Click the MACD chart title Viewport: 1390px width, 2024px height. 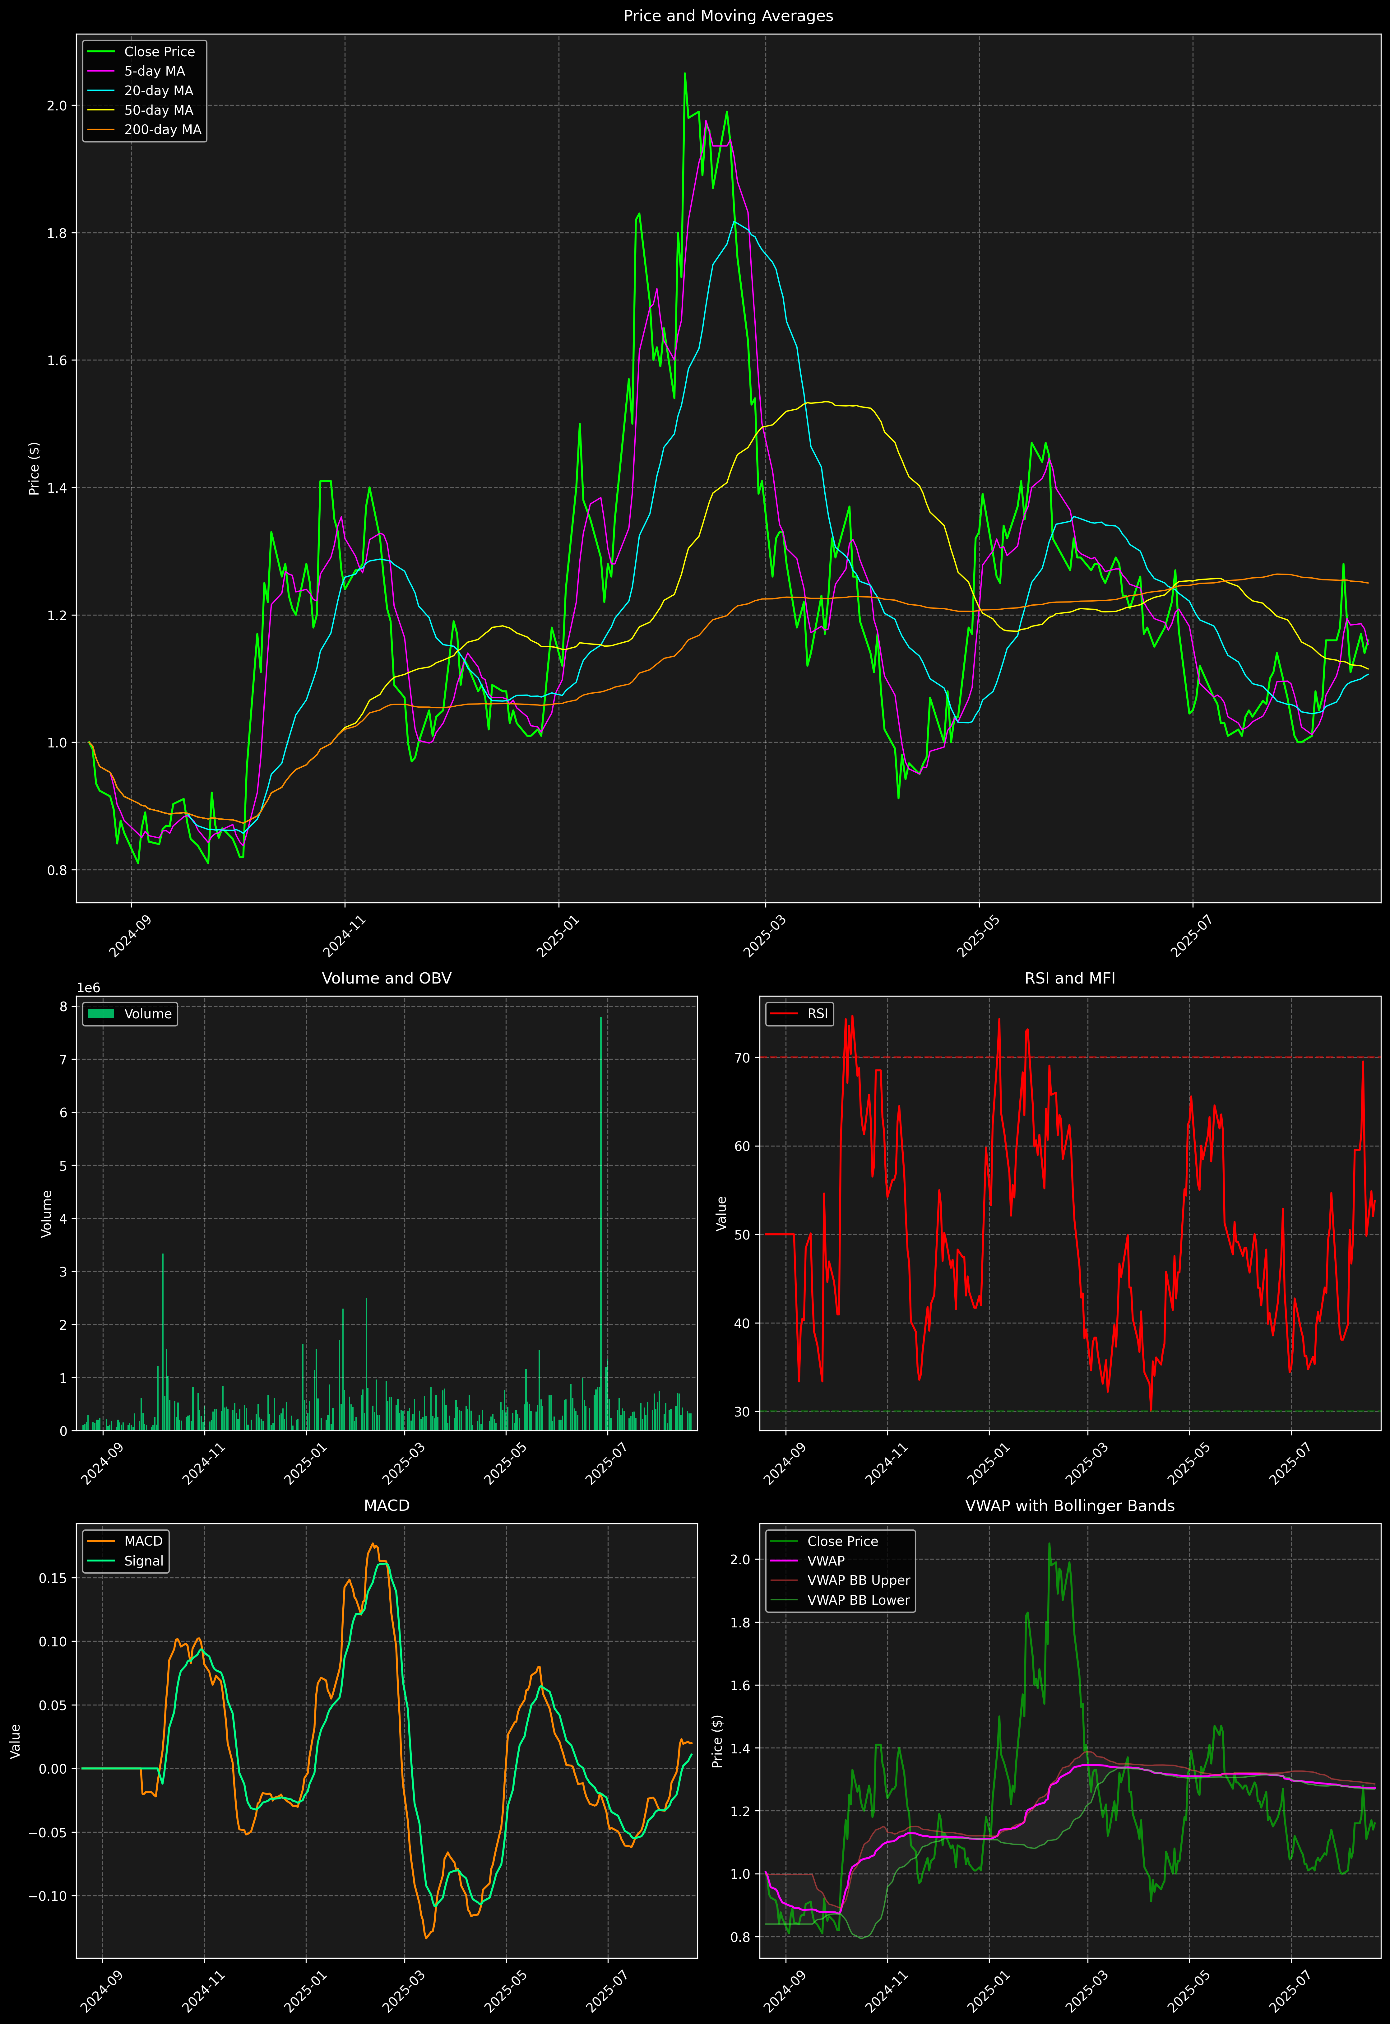coord(387,1506)
